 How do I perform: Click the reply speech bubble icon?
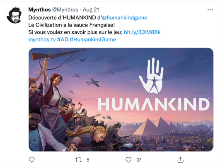pyautogui.click(x=32, y=160)
